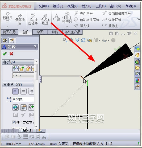The image size is (142, 148).
Task: Toggle the use document font checkbox
Action: click(x=14, y=122)
